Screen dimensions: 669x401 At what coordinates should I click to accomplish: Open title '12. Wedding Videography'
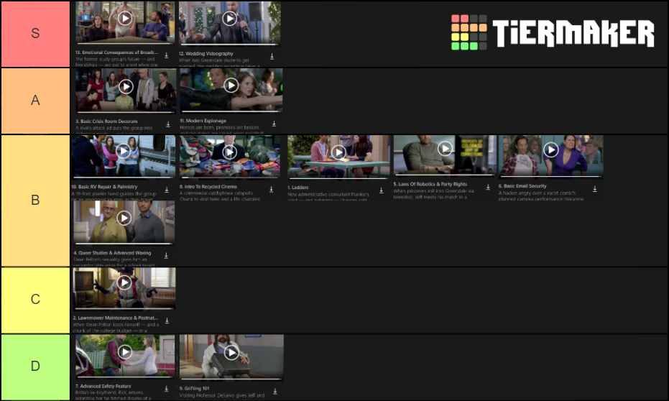pyautogui.click(x=206, y=54)
